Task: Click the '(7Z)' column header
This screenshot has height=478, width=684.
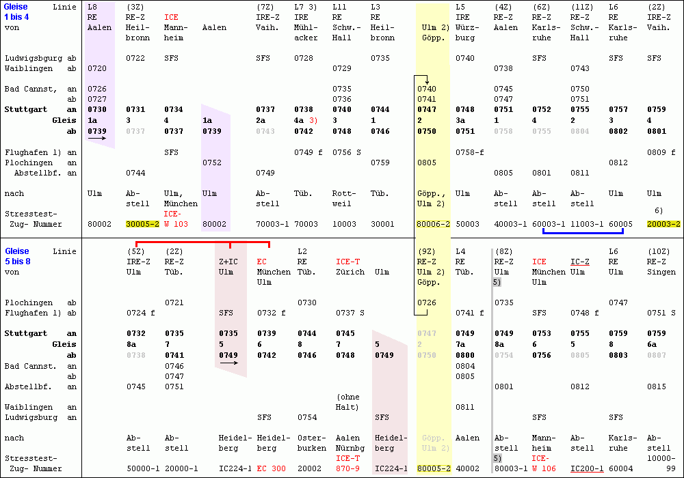Action: point(265,7)
